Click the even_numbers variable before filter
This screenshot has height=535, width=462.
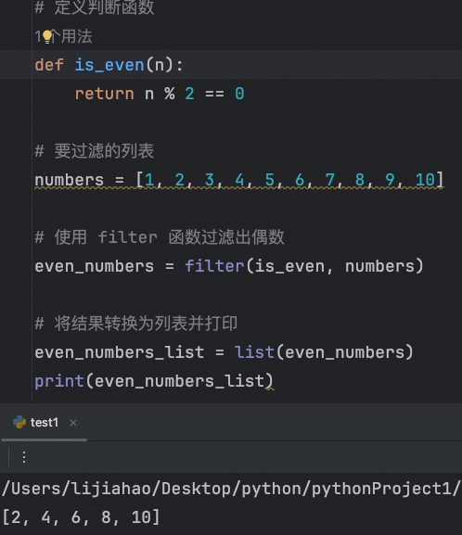click(x=95, y=266)
